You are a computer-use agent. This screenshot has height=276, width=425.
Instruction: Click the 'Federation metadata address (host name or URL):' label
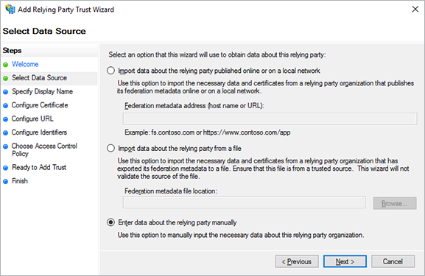[x=194, y=106]
